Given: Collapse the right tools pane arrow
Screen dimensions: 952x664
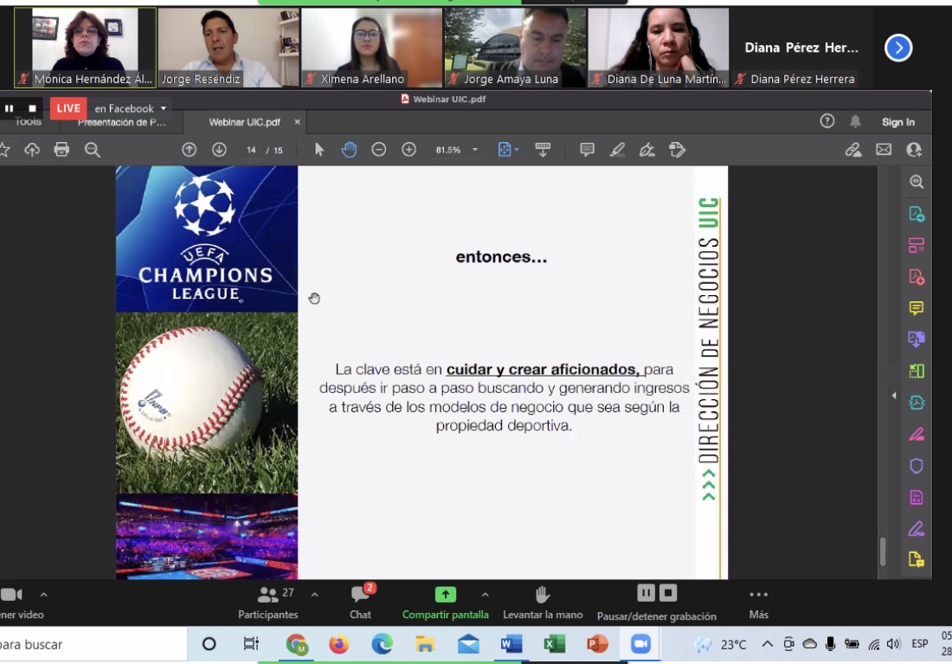Looking at the screenshot, I should click(x=894, y=396).
